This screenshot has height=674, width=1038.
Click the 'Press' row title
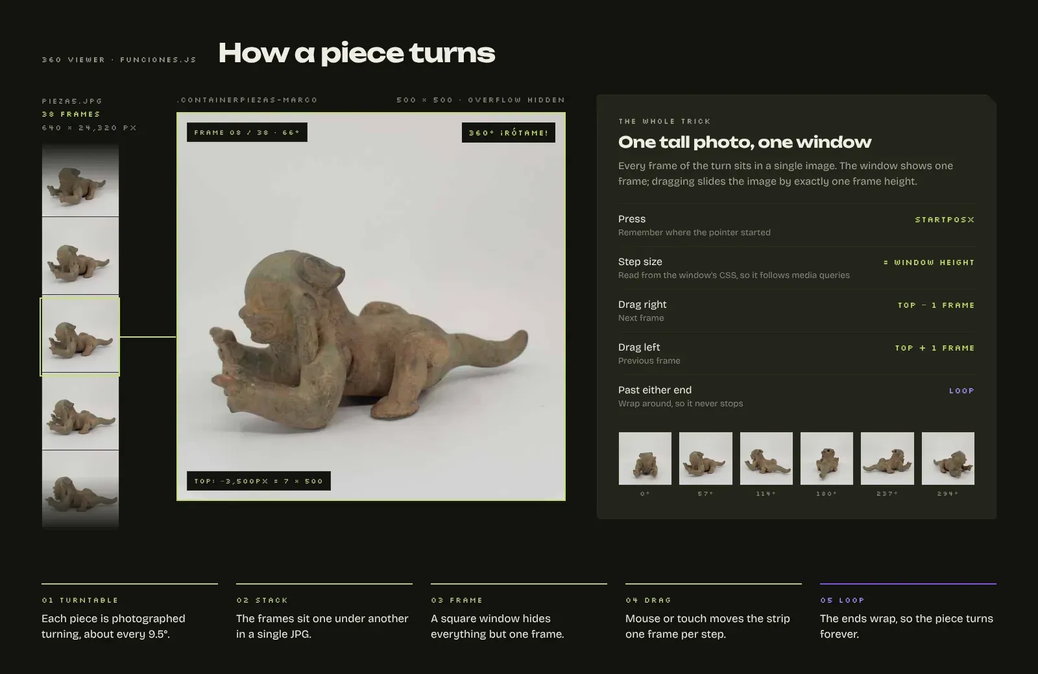tap(632, 219)
